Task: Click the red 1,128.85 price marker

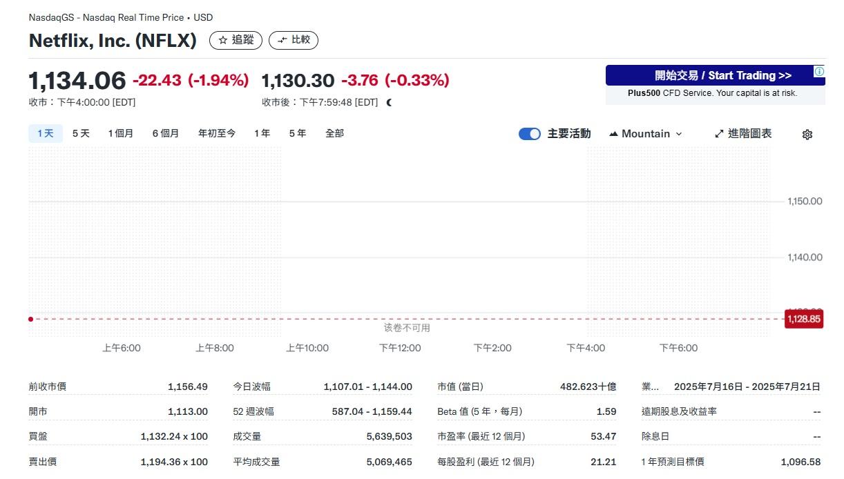Action: [x=803, y=319]
